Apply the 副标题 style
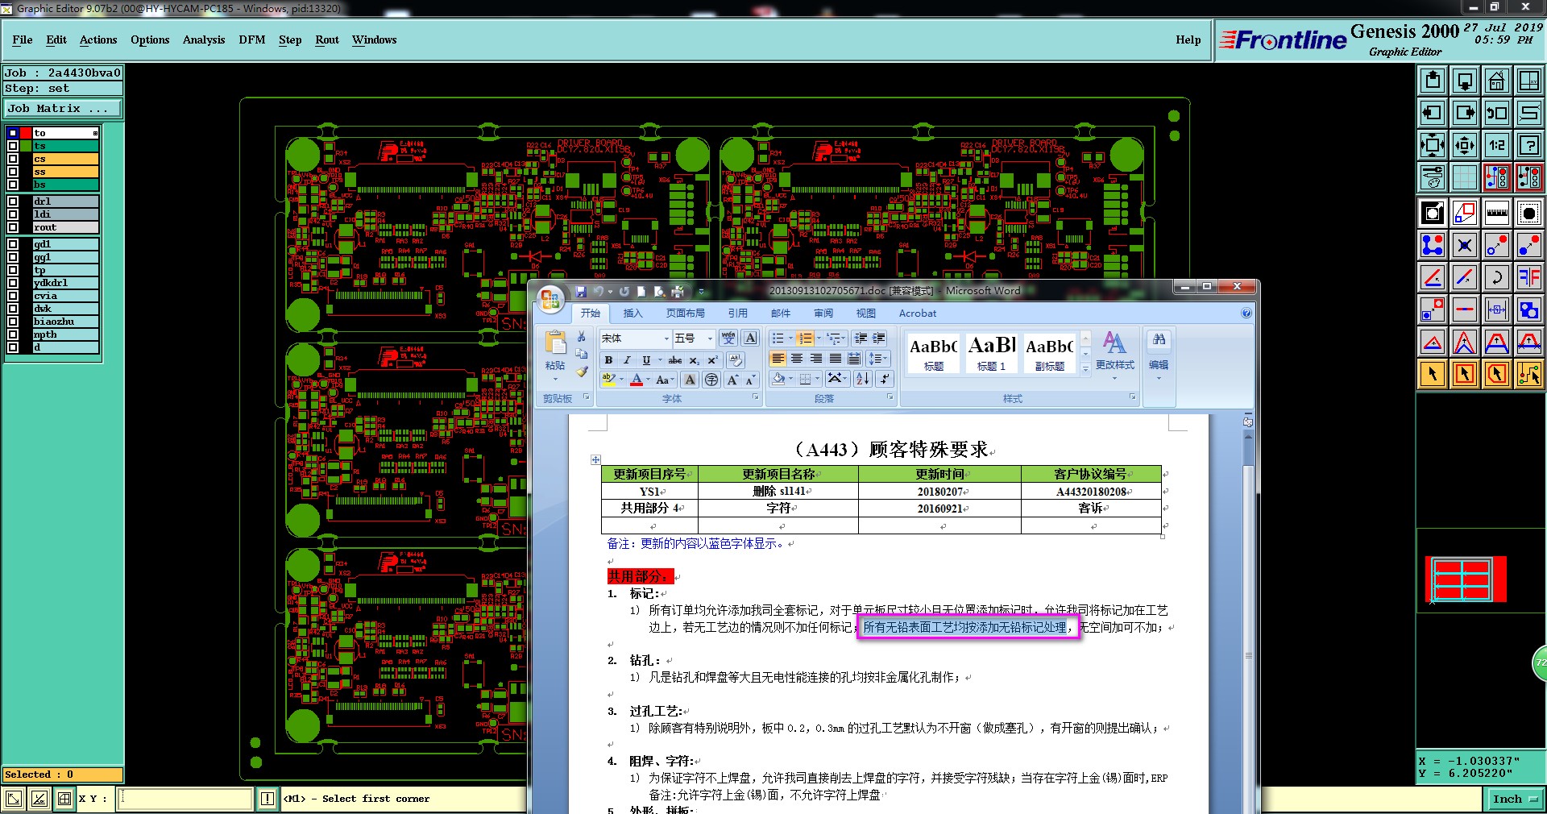The width and height of the screenshot is (1547, 814). [x=1049, y=353]
